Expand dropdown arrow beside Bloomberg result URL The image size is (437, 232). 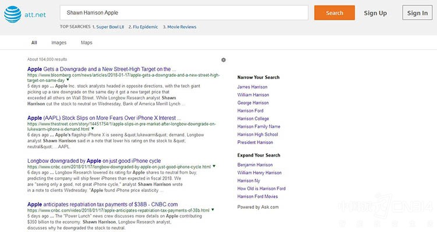(68, 80)
